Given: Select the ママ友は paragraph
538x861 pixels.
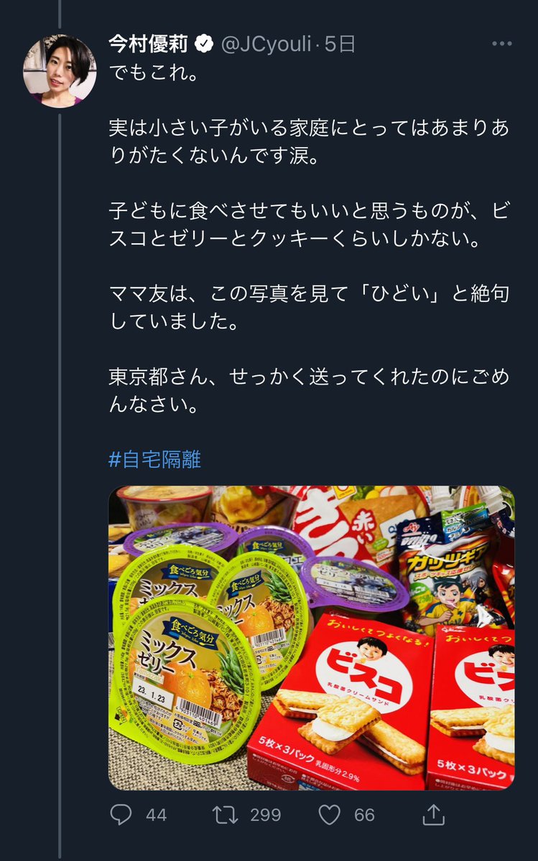Looking at the screenshot, I should [310, 306].
